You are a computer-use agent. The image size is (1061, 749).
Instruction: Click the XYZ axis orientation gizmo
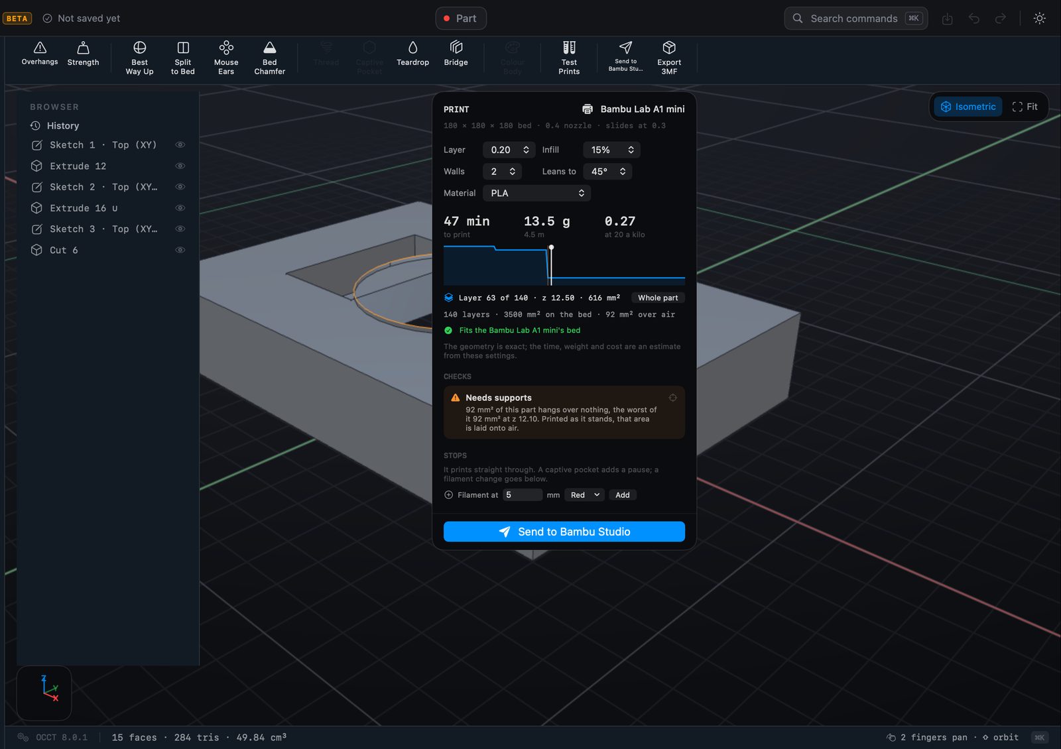(44, 693)
